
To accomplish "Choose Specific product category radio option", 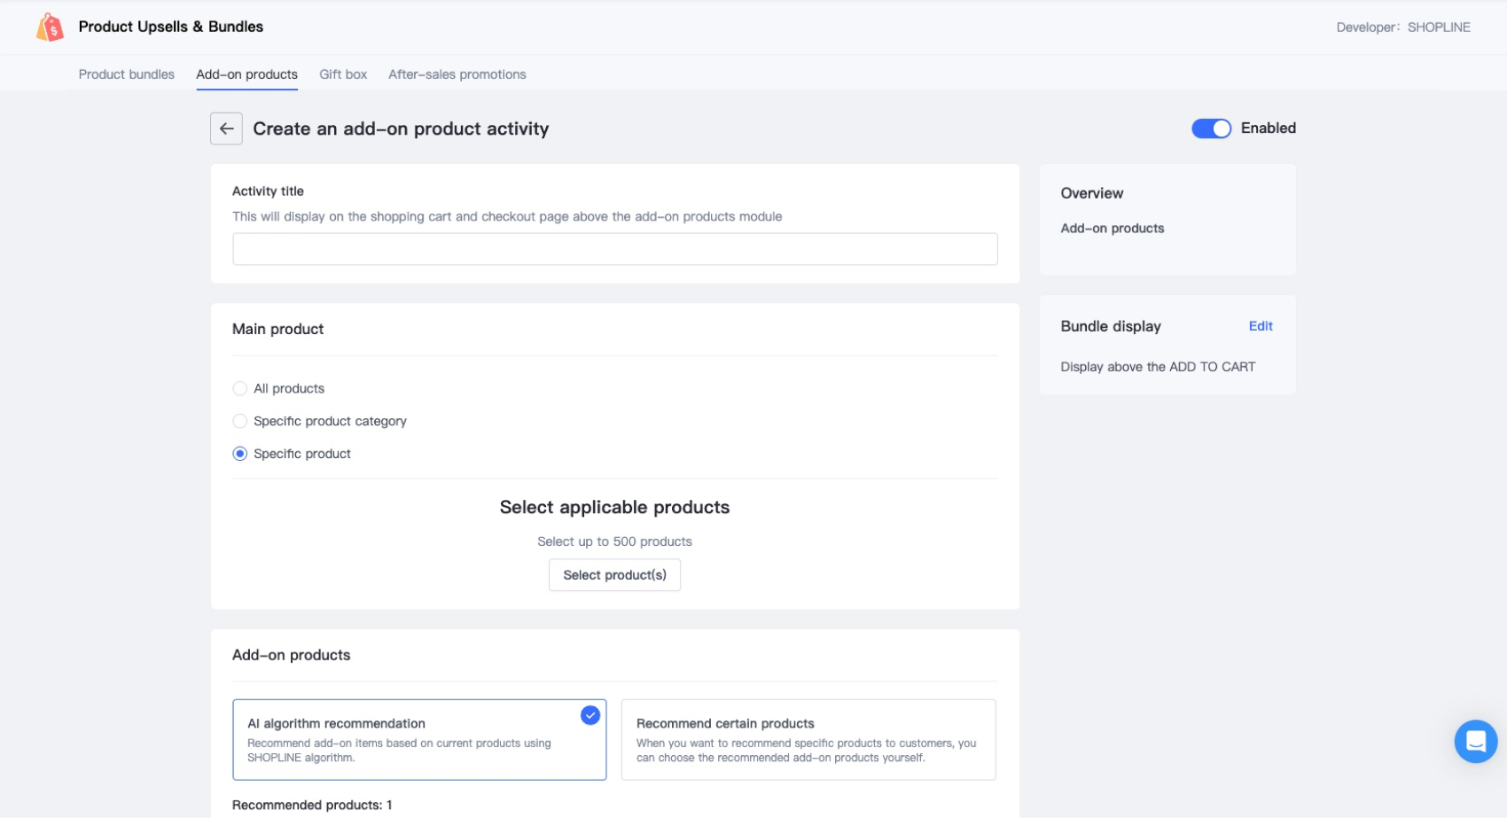I will coord(239,421).
